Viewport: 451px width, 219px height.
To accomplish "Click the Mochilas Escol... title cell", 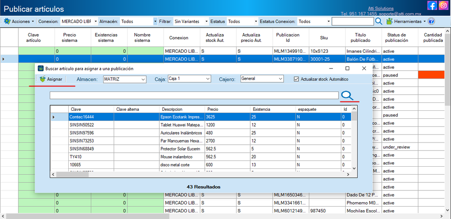I will coord(363,211).
